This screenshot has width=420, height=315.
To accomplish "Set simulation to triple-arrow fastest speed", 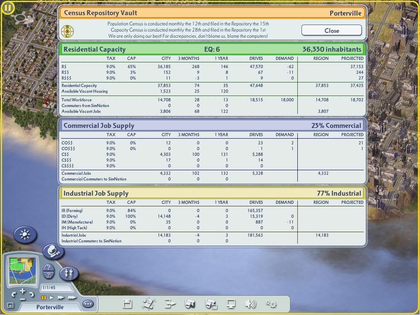I will click(72, 298).
